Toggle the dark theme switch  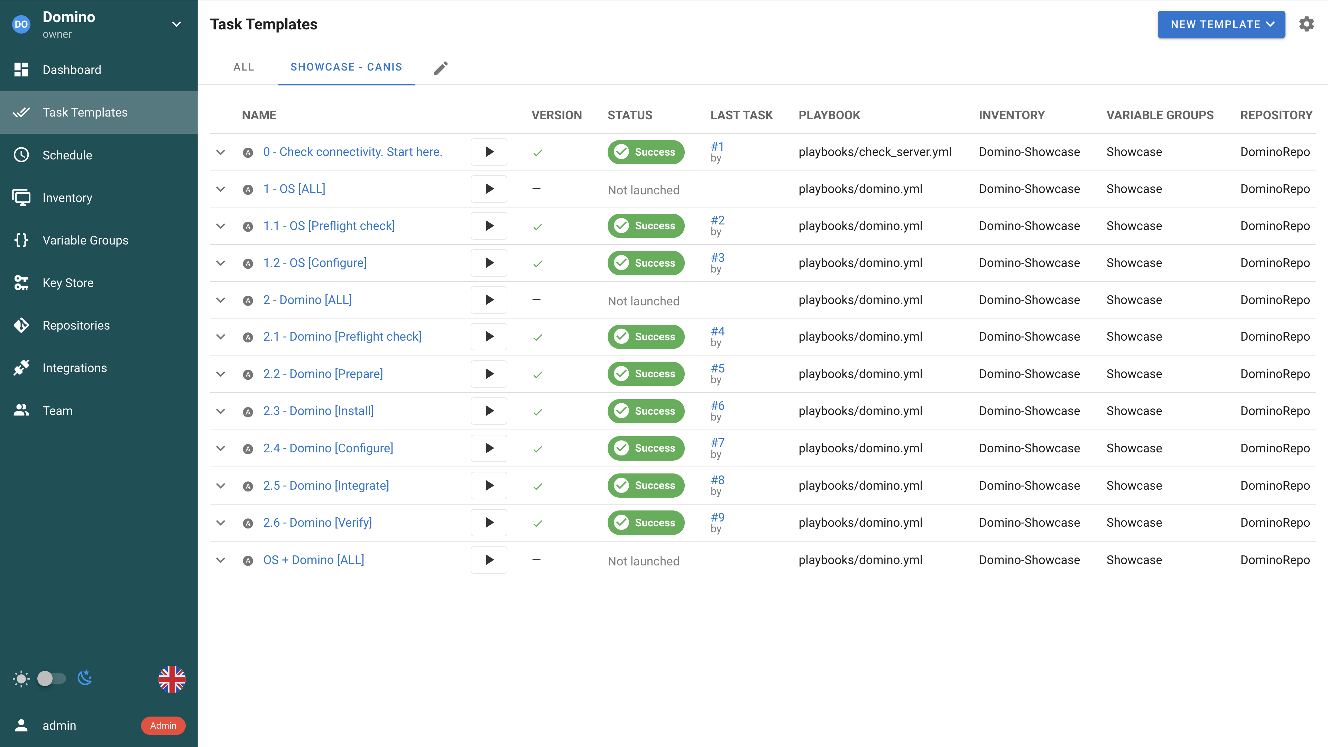(52, 679)
